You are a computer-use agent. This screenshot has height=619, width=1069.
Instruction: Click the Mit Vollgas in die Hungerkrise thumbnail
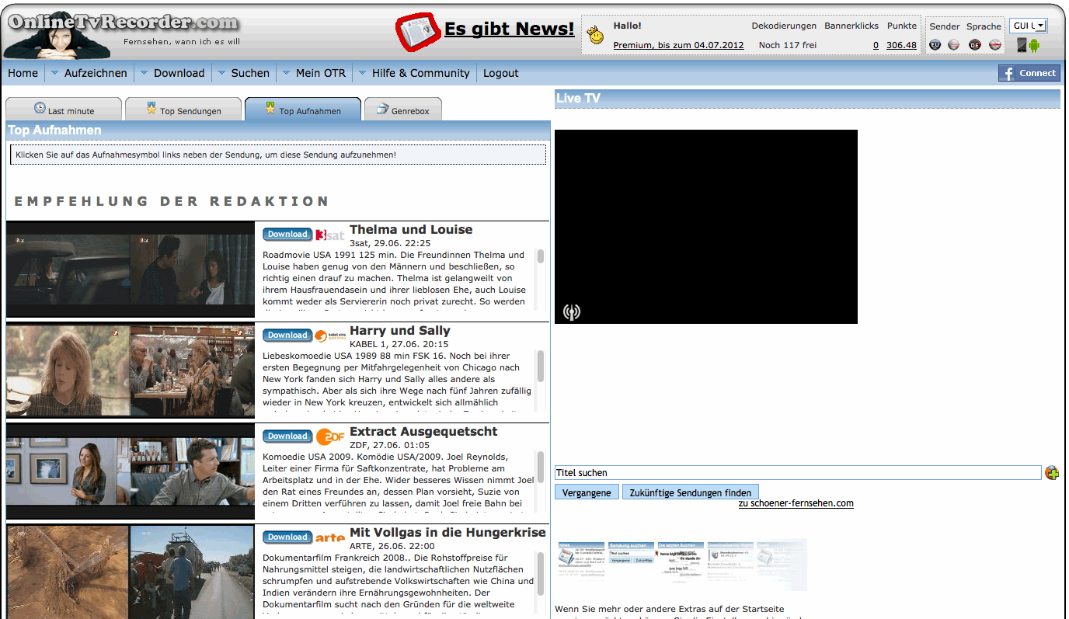pos(131,572)
